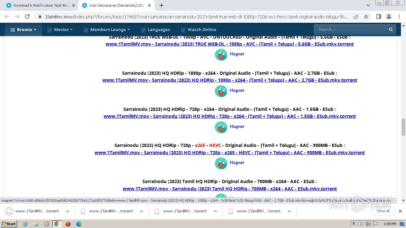
Task: Open Chrome three-dot menu
Action: click(x=398, y=16)
